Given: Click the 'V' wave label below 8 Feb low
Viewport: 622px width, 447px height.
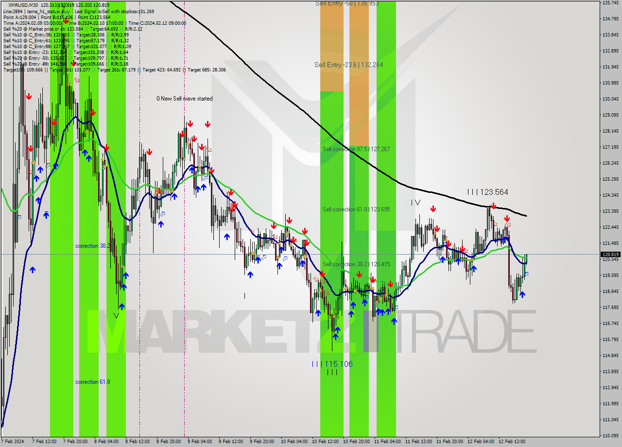Looking at the screenshot, I should click(116, 316).
